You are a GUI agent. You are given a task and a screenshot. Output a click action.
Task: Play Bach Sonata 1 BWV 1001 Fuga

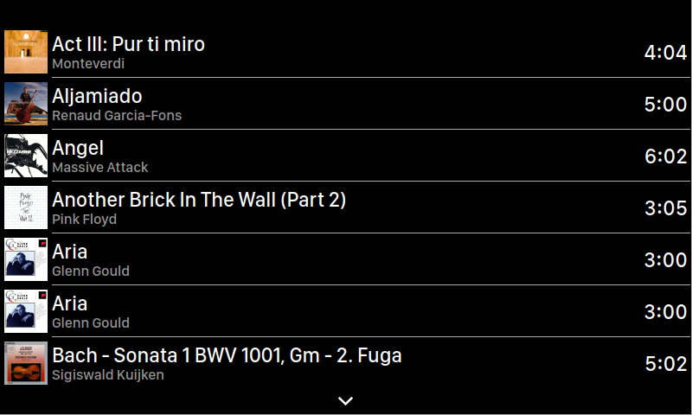tap(227, 355)
